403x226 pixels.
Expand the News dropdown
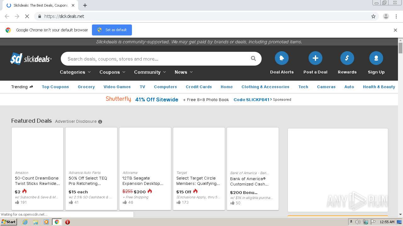[x=184, y=72]
